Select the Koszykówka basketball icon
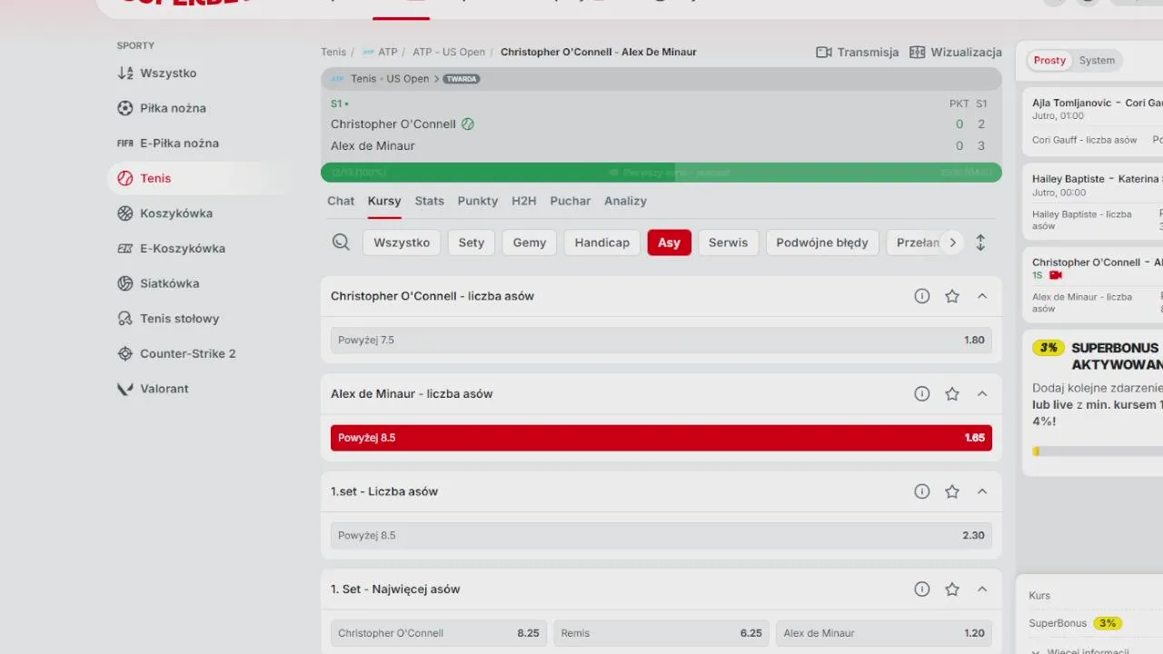 (125, 213)
